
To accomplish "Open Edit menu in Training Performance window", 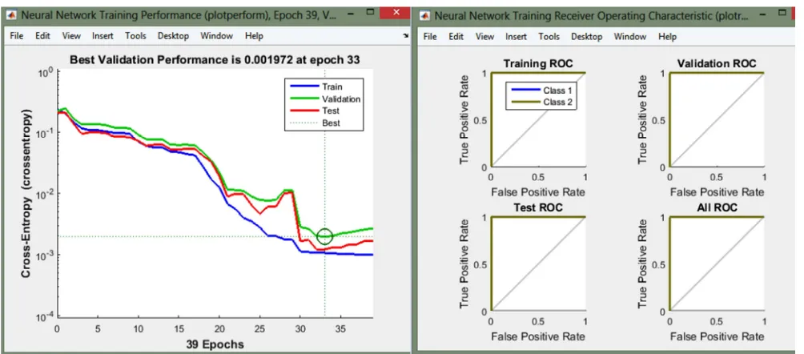I will pyautogui.click(x=42, y=36).
